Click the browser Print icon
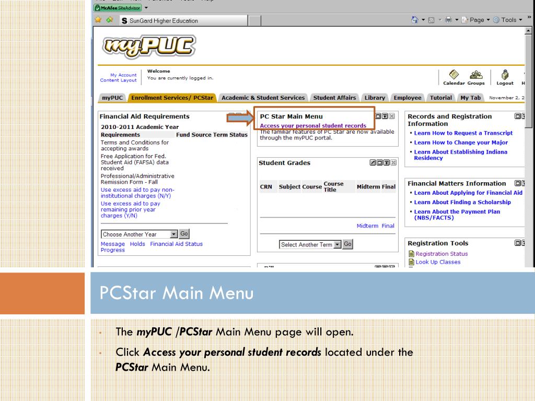The width and height of the screenshot is (535, 401). click(x=448, y=20)
